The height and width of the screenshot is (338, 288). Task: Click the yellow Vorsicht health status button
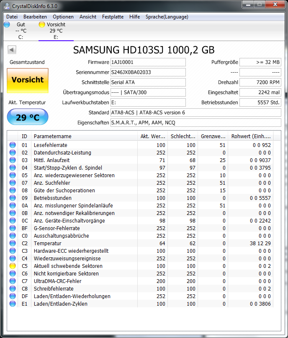[28, 80]
